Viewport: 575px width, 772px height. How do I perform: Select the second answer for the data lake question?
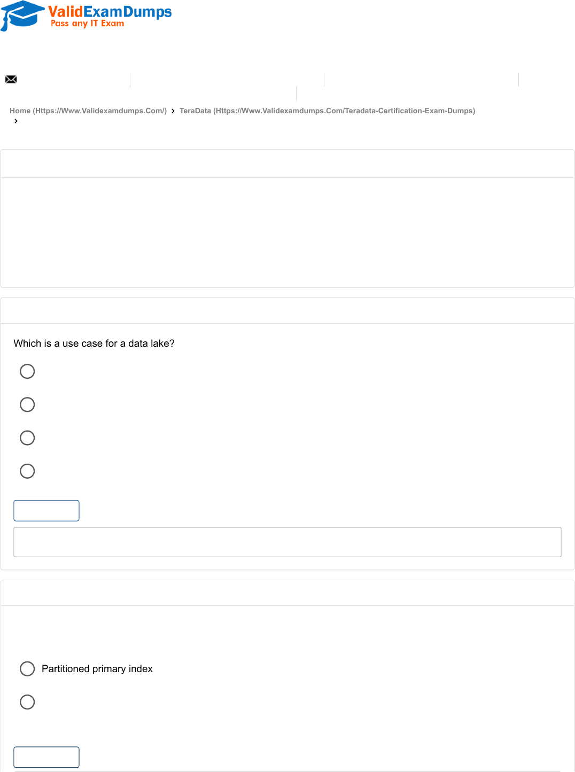pyautogui.click(x=27, y=404)
